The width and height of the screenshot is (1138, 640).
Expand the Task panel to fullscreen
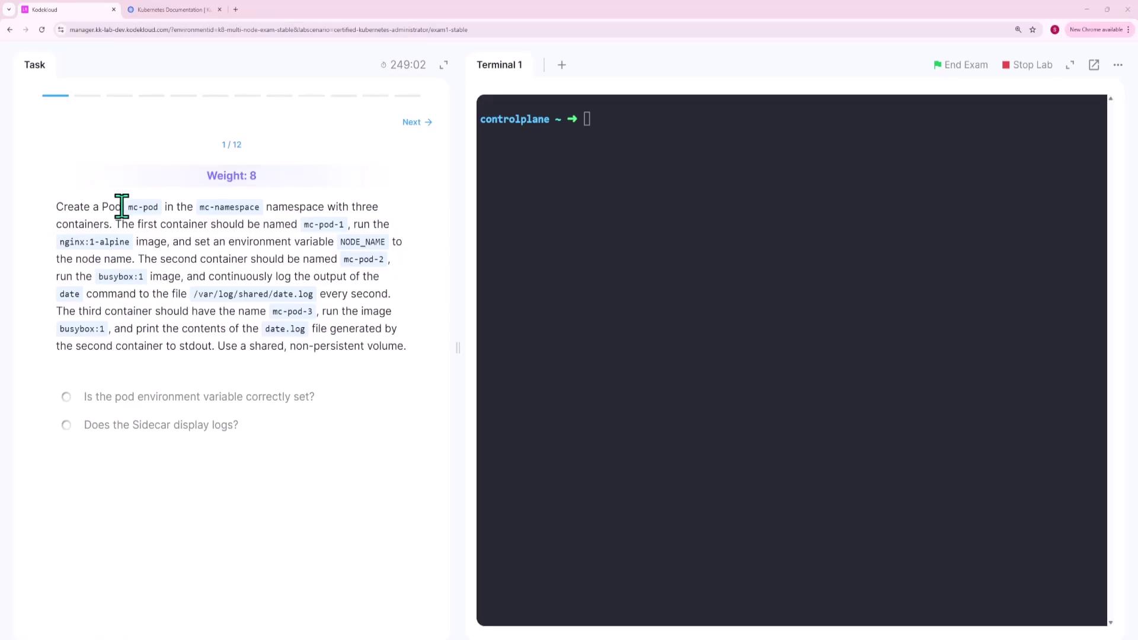tap(443, 65)
